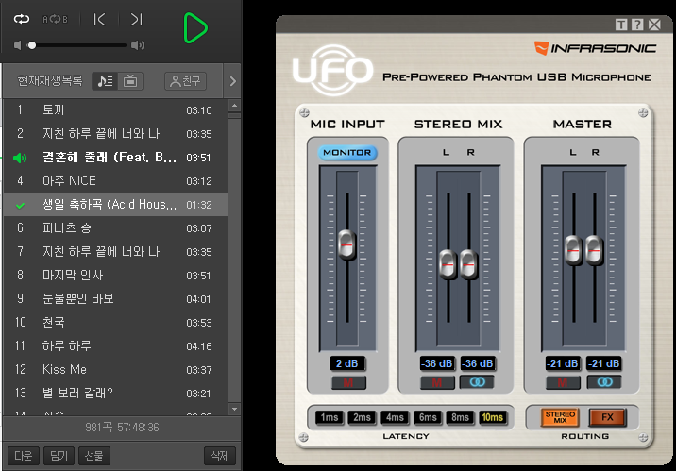Select track 2 지친 하루 끝에 너와 나
This screenshot has height=471, width=676.
[115, 134]
